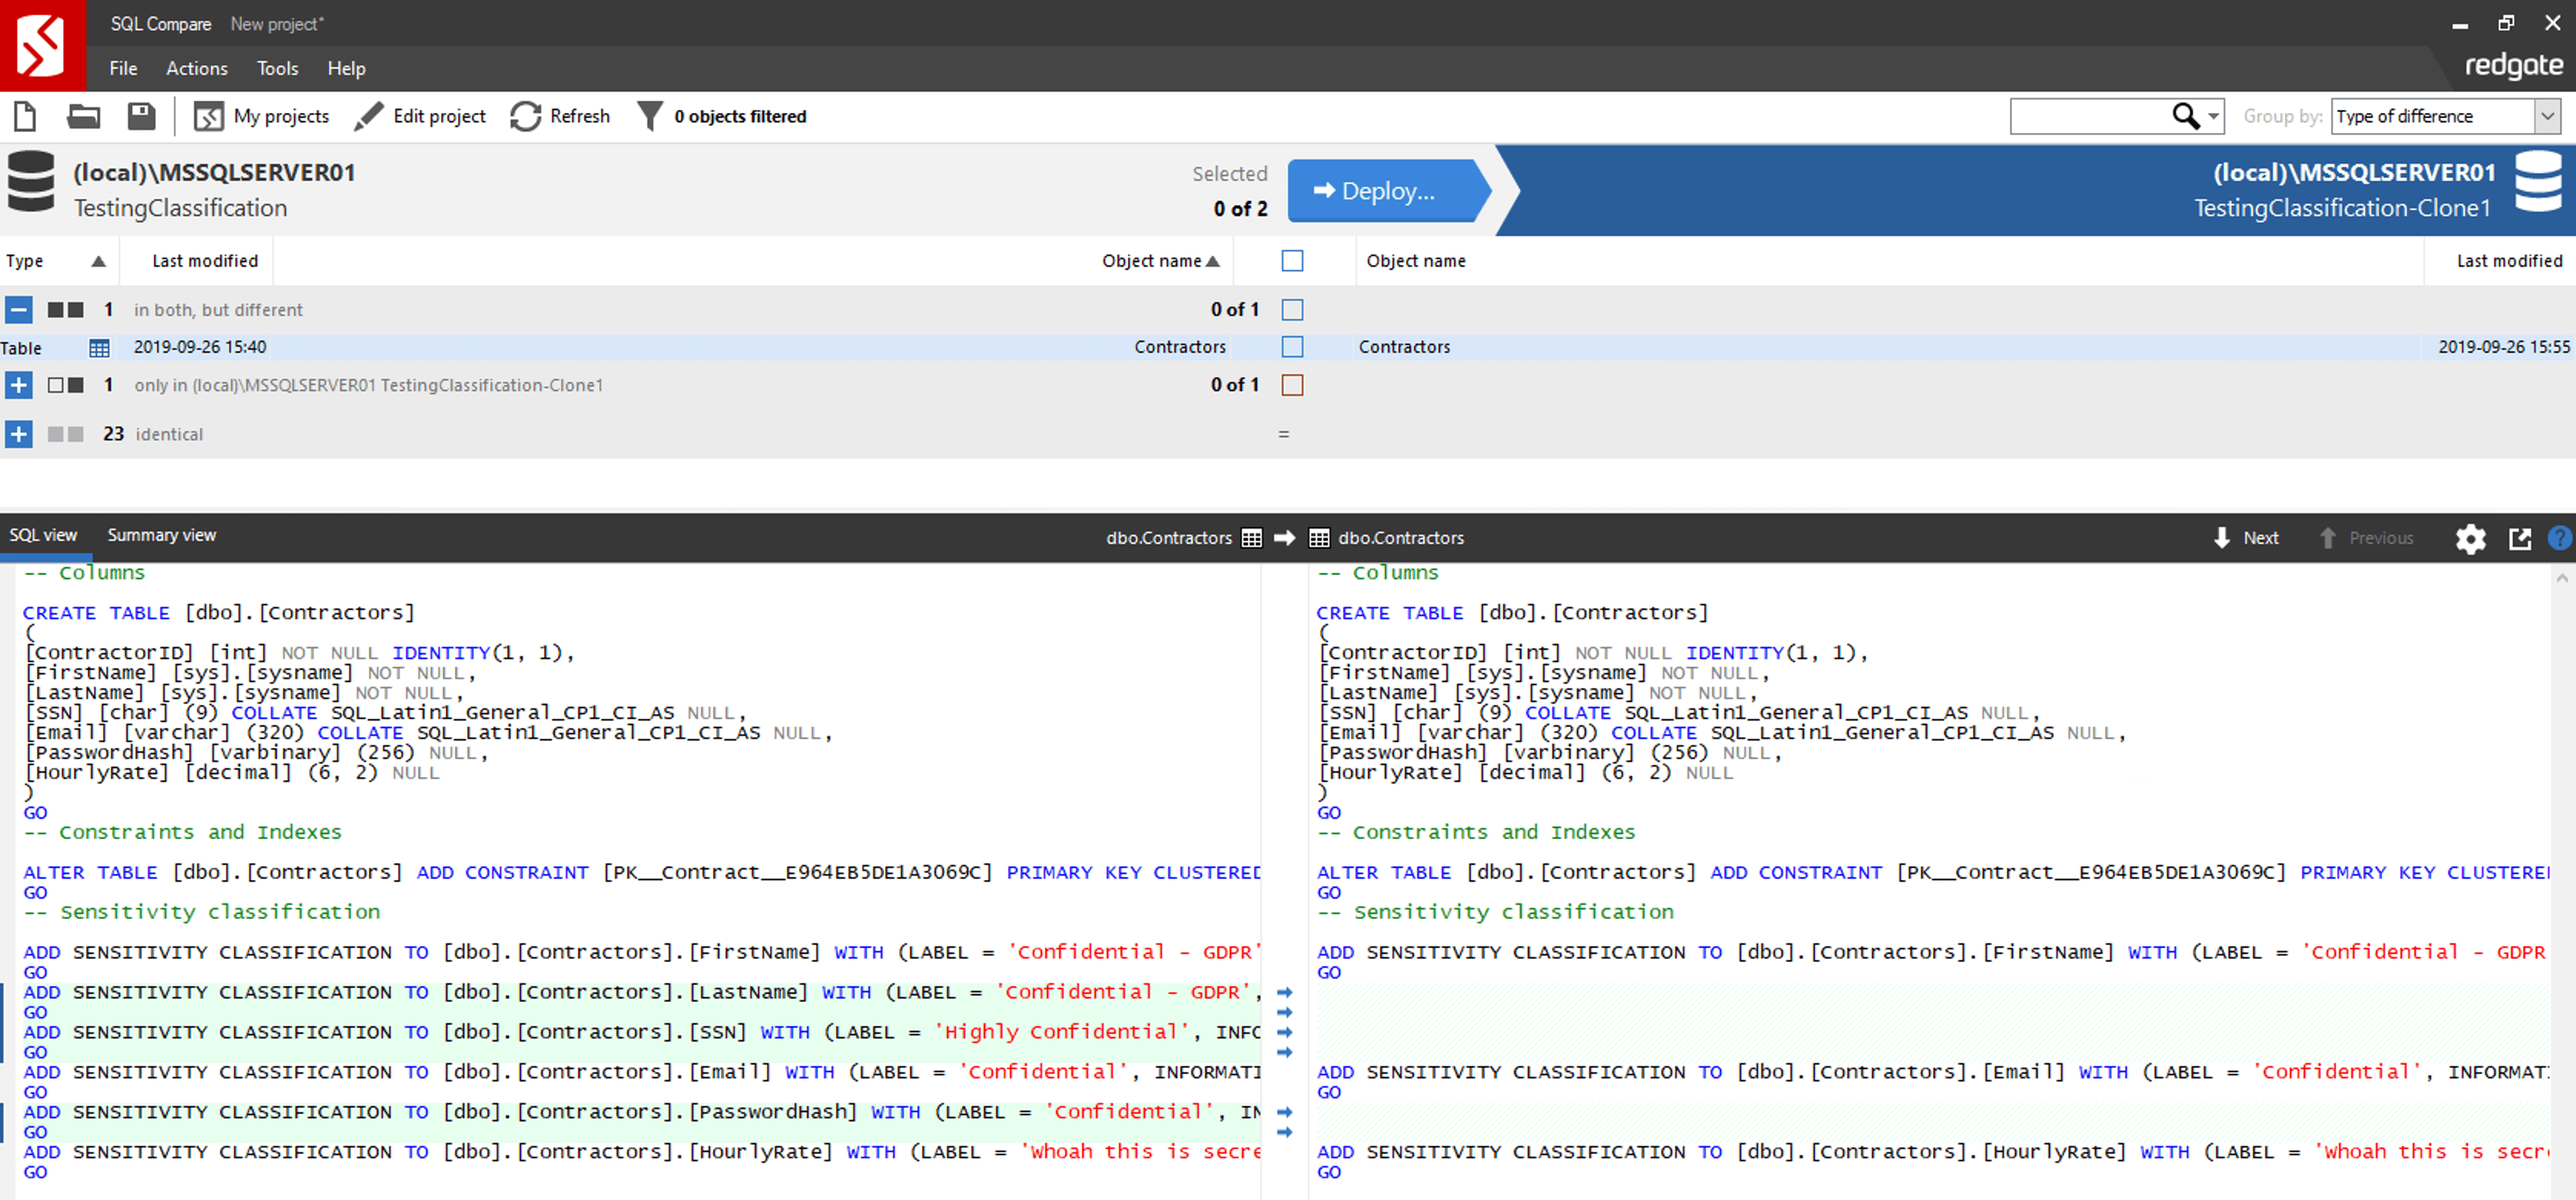Check the 'only in Clone1' group checkbox
This screenshot has width=2576, height=1200.
coord(1292,384)
